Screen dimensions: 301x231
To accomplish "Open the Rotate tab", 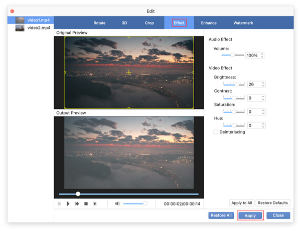I will point(99,23).
